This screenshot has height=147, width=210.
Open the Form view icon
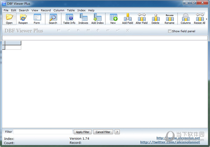point(37,19)
